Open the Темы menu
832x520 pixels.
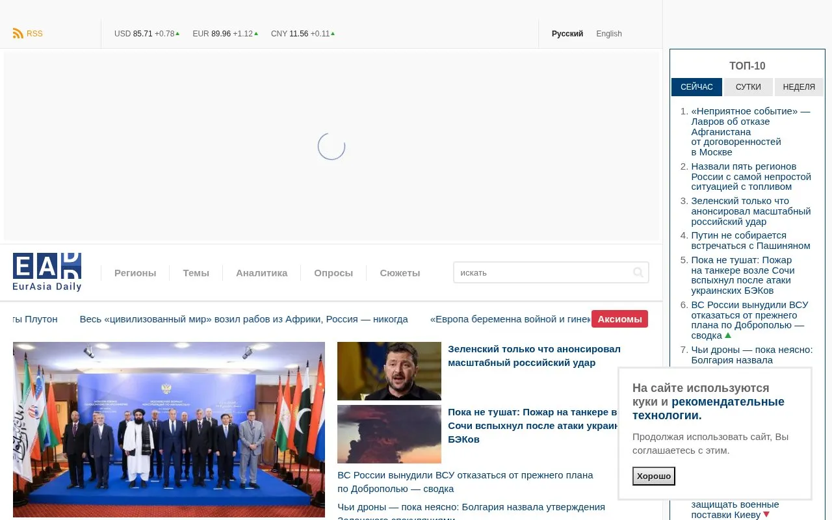pos(196,273)
